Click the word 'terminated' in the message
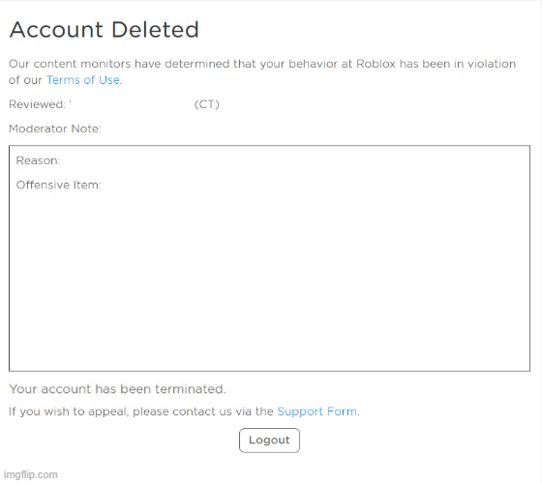 coord(190,389)
